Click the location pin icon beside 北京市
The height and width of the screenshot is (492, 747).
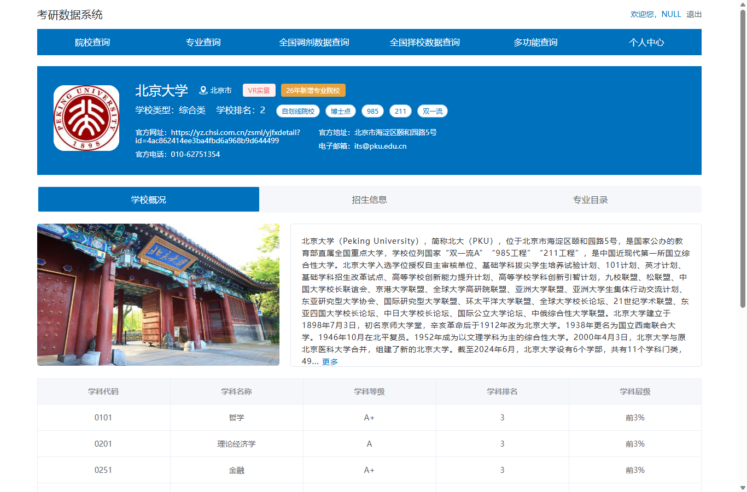[203, 90]
